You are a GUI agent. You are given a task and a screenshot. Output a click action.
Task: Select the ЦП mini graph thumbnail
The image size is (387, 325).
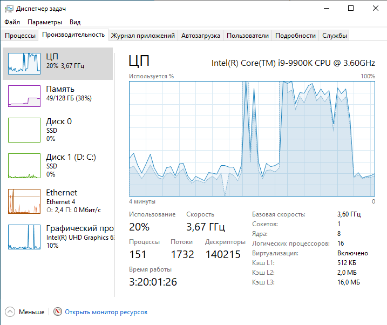click(x=24, y=63)
